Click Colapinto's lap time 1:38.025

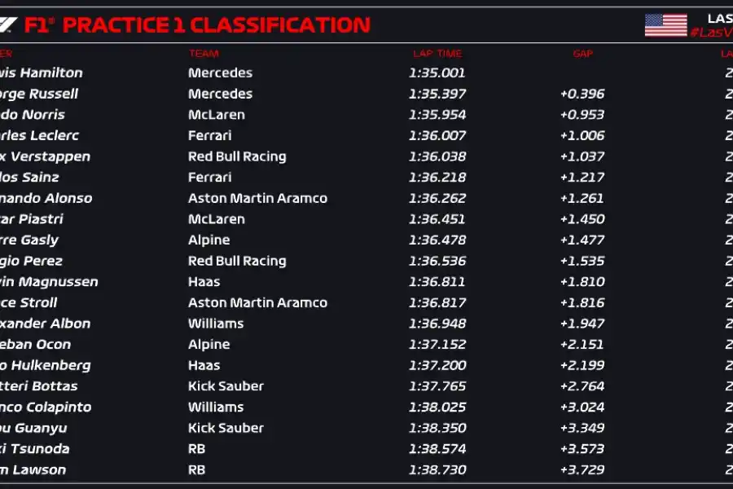(x=439, y=407)
